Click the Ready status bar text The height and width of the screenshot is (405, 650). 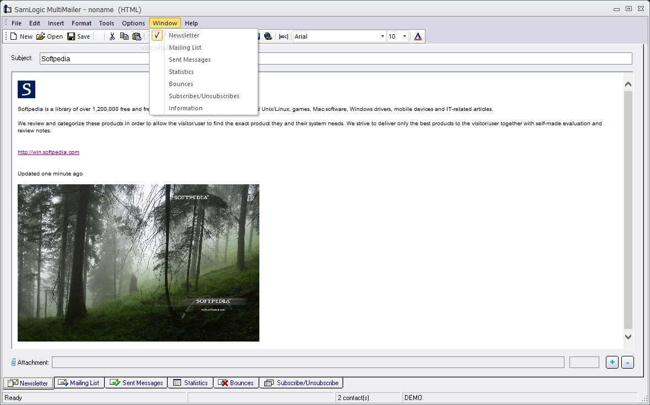(x=13, y=398)
